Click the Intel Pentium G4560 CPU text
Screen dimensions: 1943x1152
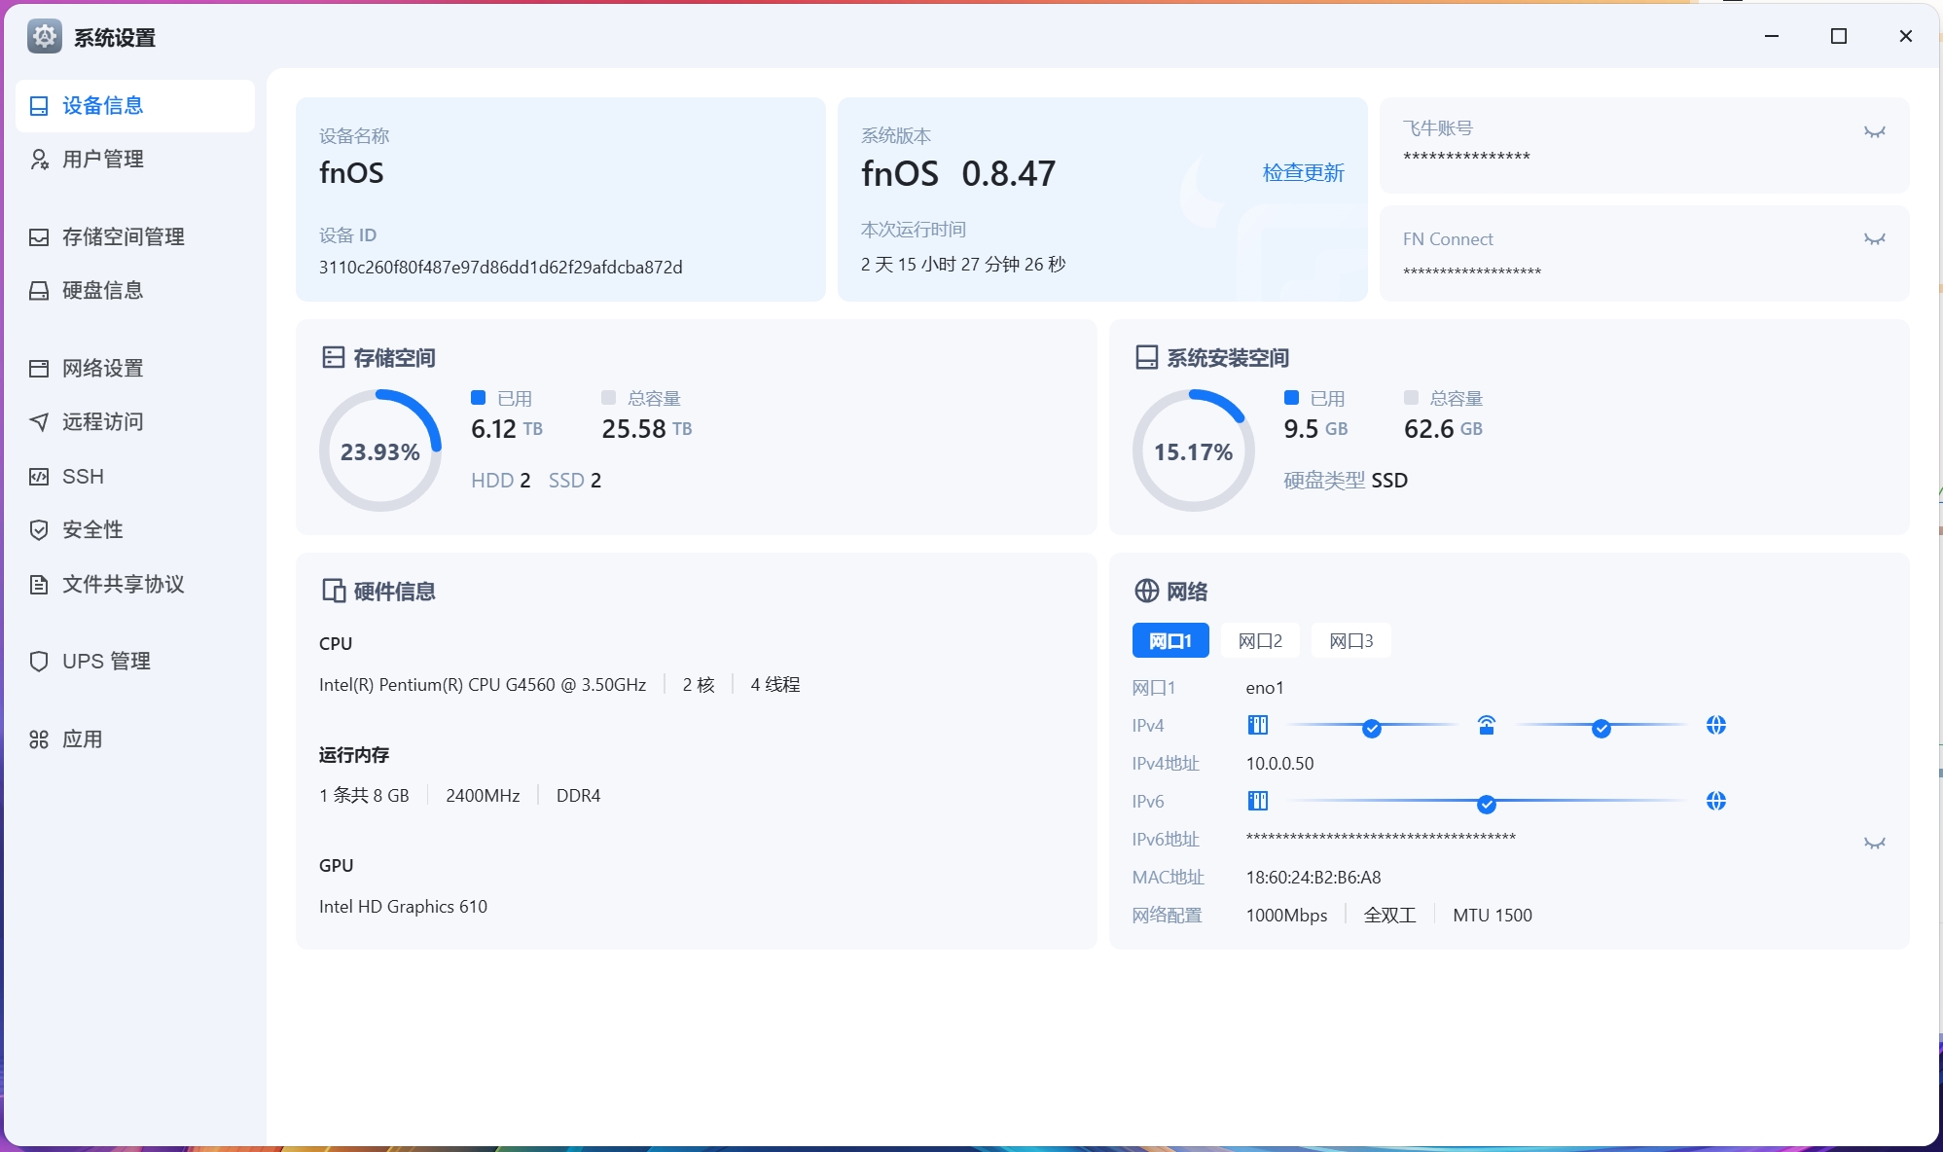pos(483,685)
